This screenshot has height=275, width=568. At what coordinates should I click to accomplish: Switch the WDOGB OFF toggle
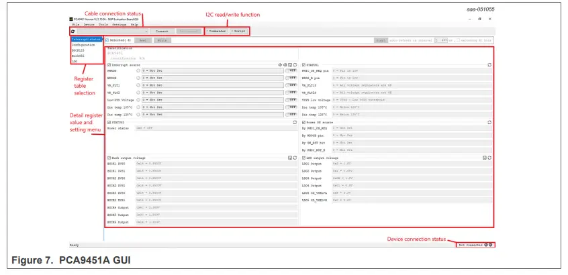pyautogui.click(x=291, y=78)
